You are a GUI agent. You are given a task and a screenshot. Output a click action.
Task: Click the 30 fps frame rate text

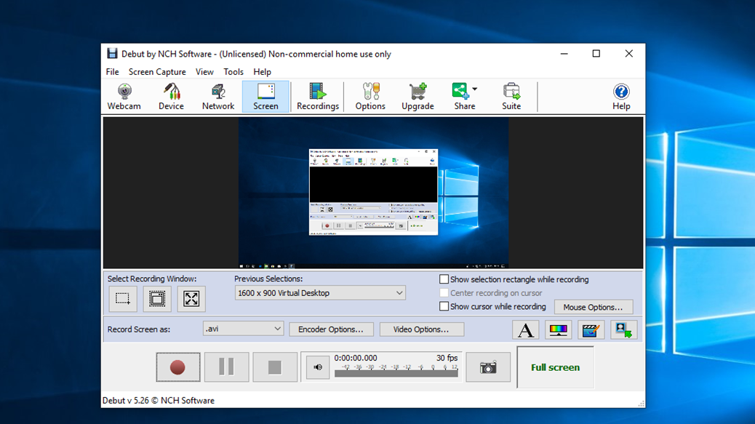click(x=447, y=358)
